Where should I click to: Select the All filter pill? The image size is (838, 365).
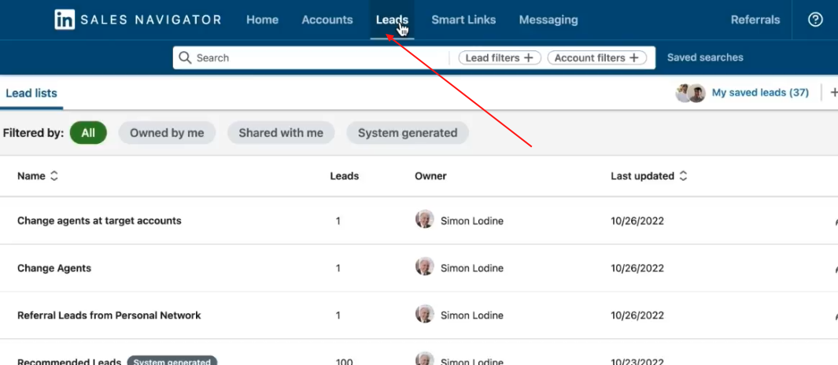pos(88,133)
